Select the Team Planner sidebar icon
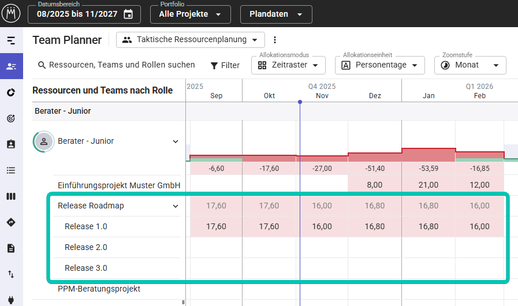This screenshot has width=518, height=306. click(x=11, y=66)
